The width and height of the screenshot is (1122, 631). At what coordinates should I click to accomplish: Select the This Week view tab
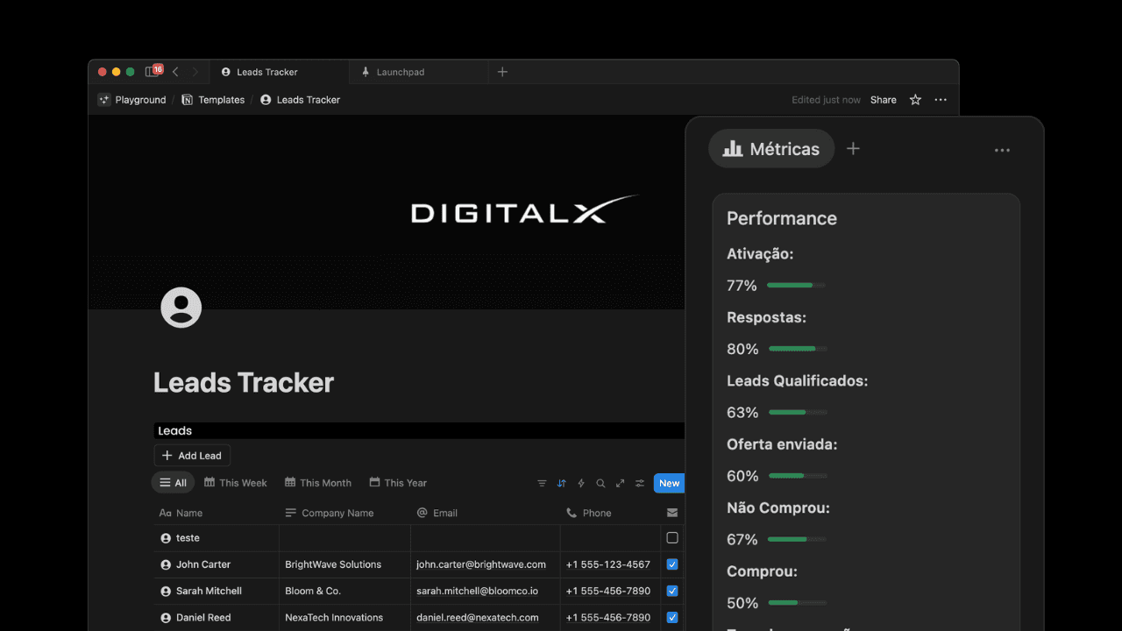pyautogui.click(x=235, y=483)
